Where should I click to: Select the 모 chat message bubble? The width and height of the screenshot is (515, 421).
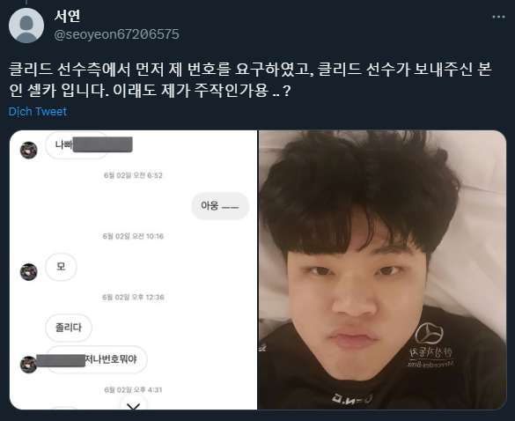[x=61, y=267]
